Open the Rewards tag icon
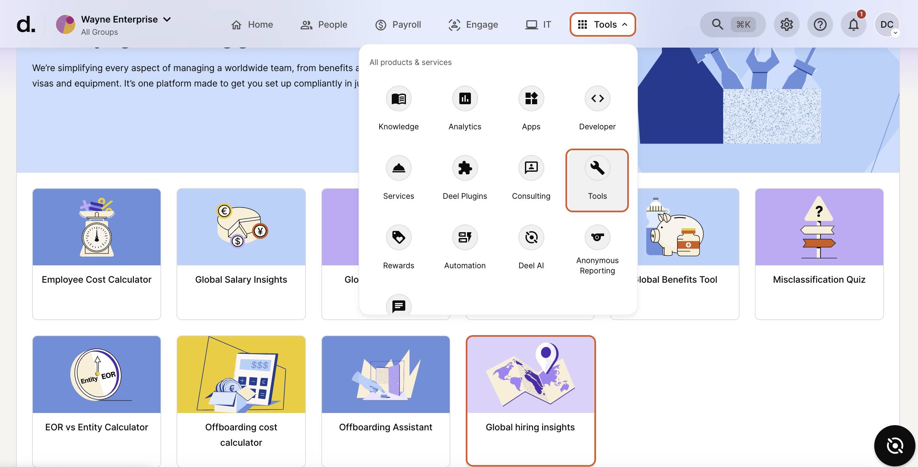The width and height of the screenshot is (918, 467). click(x=399, y=237)
